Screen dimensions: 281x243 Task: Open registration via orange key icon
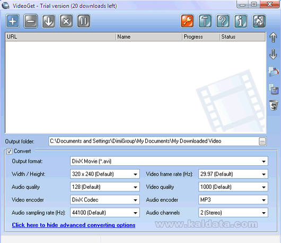point(187,21)
